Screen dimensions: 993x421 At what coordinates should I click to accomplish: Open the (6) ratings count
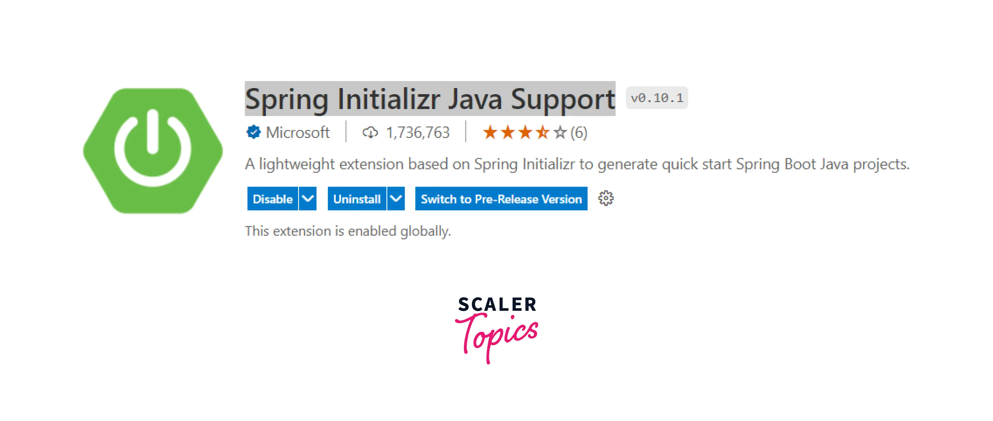pos(579,132)
